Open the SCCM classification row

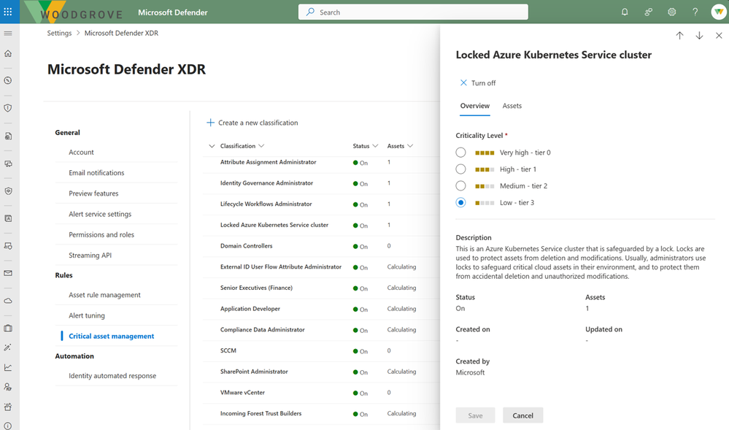click(x=321, y=351)
